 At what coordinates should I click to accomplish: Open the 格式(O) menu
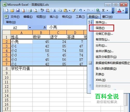click(x=67, y=17)
